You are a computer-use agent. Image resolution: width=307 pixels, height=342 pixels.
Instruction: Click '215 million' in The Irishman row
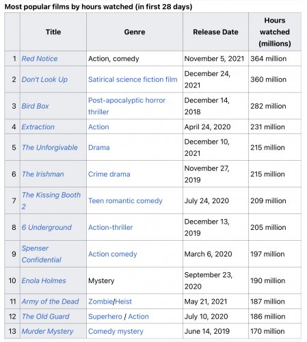(x=275, y=174)
